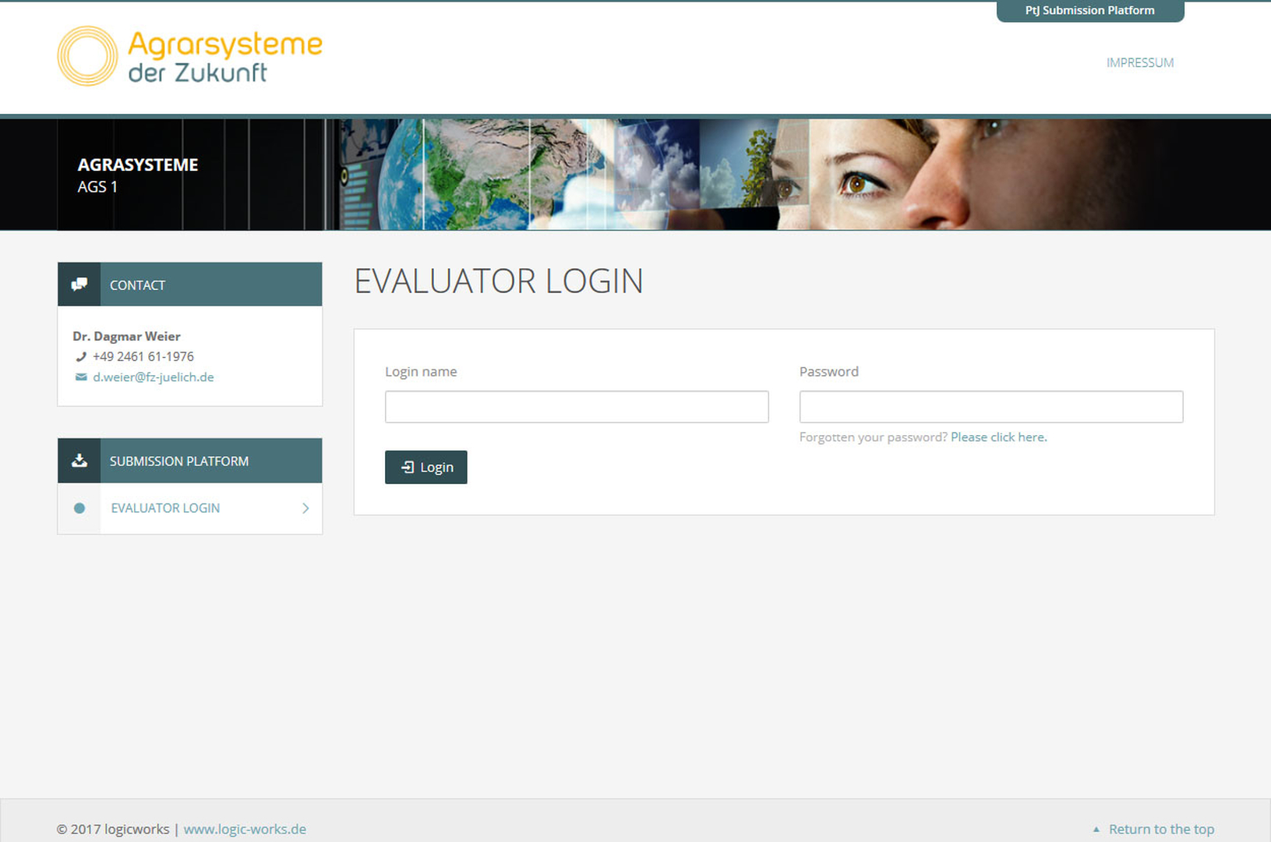1271x842 pixels.
Task: Click the Login button label
Action: [436, 468]
